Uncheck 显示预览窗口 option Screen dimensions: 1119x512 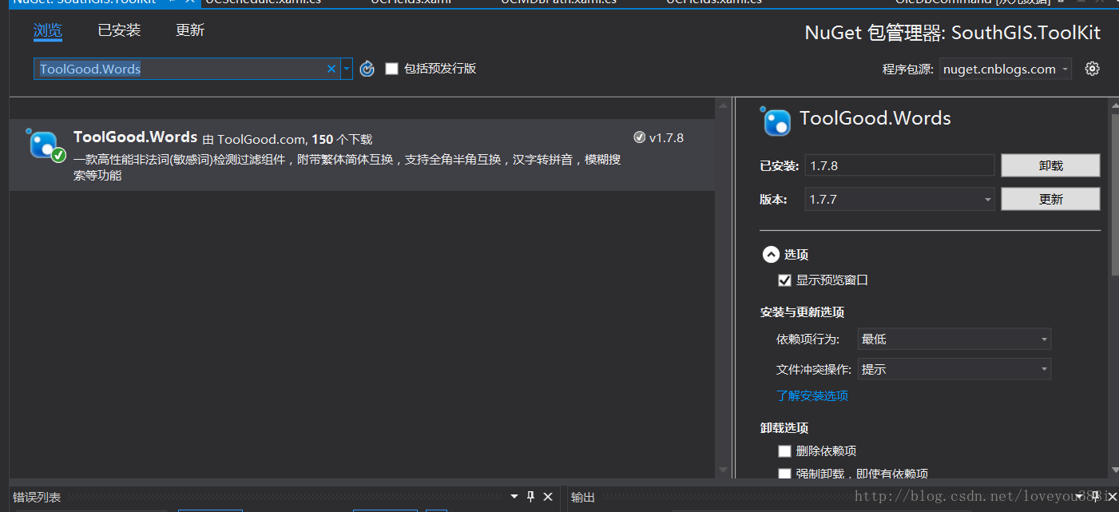tap(784, 280)
